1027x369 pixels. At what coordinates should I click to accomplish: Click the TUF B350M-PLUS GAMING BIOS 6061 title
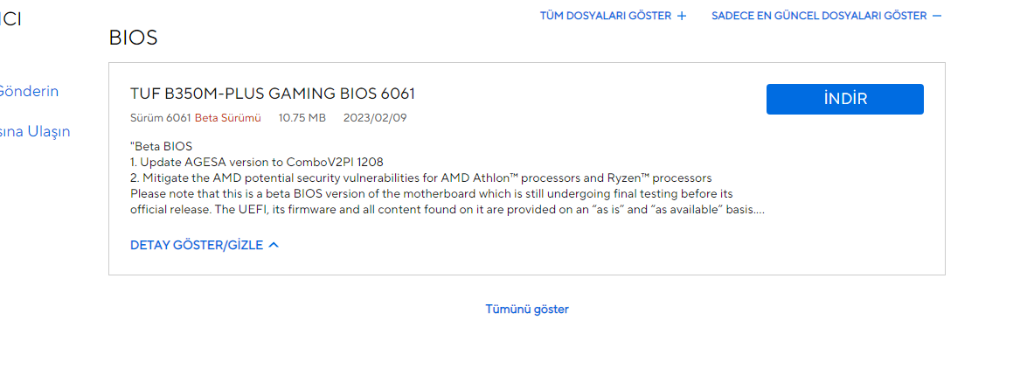[x=273, y=94]
